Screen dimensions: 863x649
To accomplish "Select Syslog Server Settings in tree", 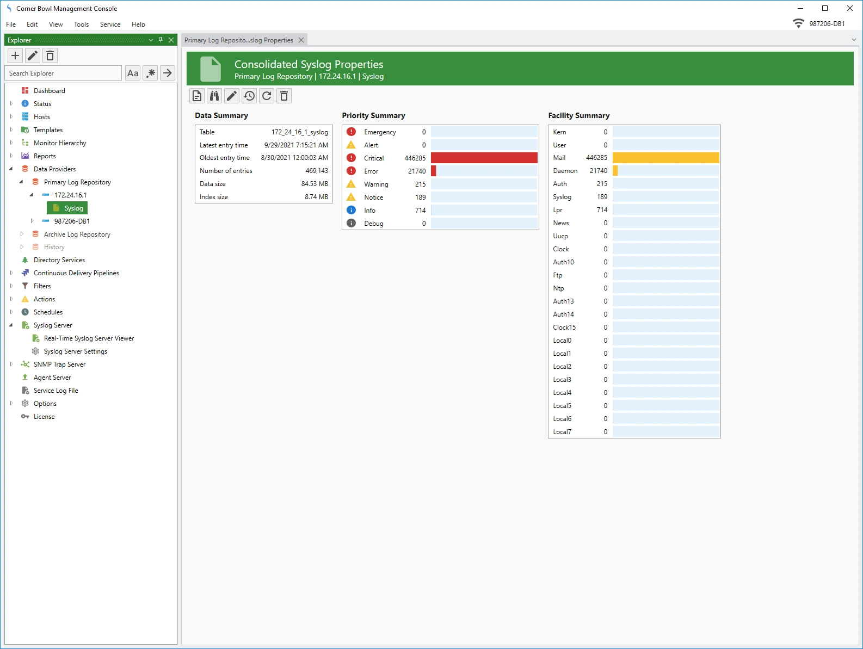I will pos(76,351).
